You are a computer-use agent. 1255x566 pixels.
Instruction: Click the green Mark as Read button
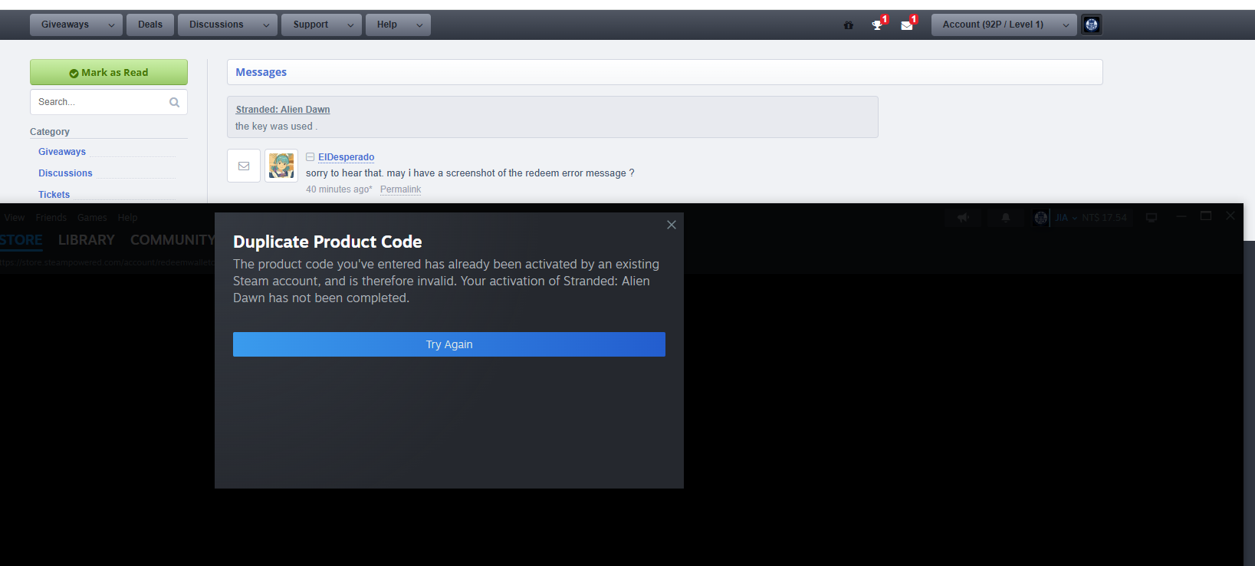tap(109, 72)
